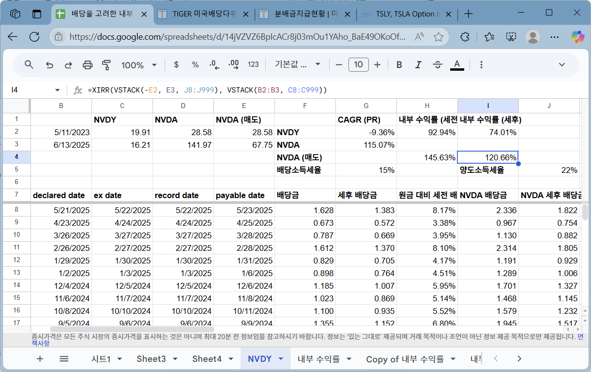Decrease font size with minus button
The image size is (591, 372).
coord(339,64)
